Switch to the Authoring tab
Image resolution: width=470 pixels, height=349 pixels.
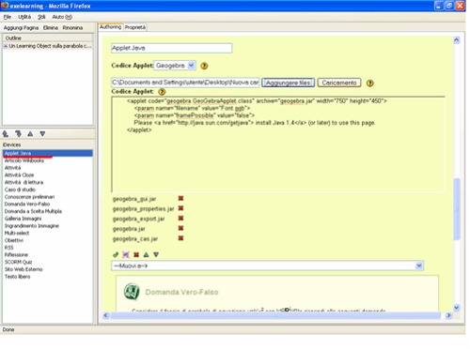[110, 27]
